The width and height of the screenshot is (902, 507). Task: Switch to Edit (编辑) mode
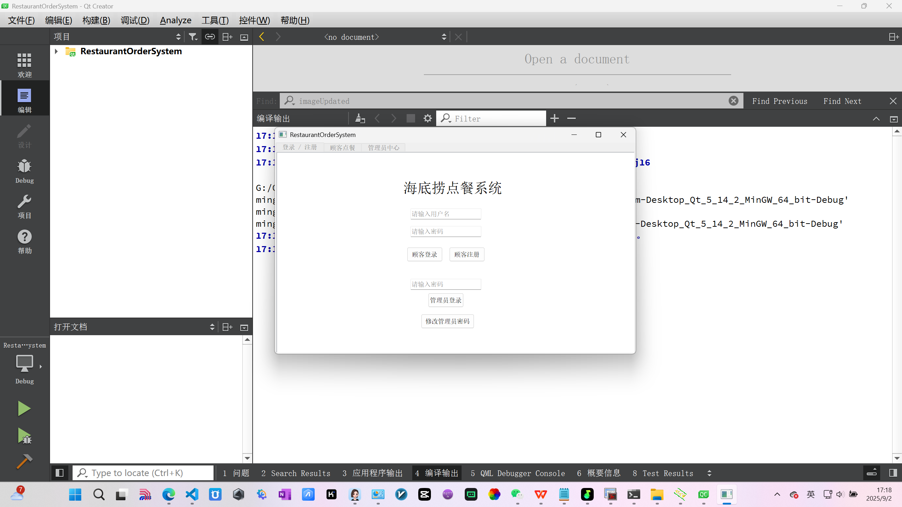tap(24, 100)
